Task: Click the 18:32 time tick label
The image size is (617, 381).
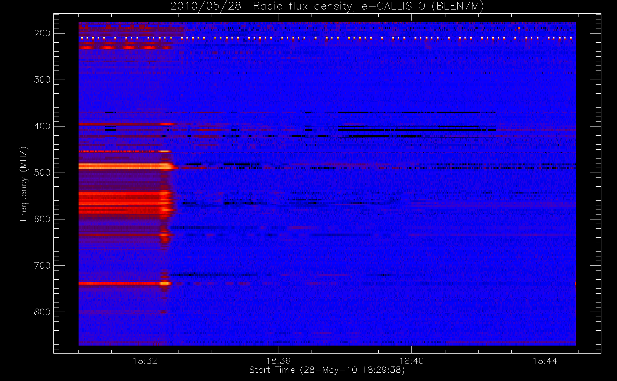Action: tap(145, 361)
